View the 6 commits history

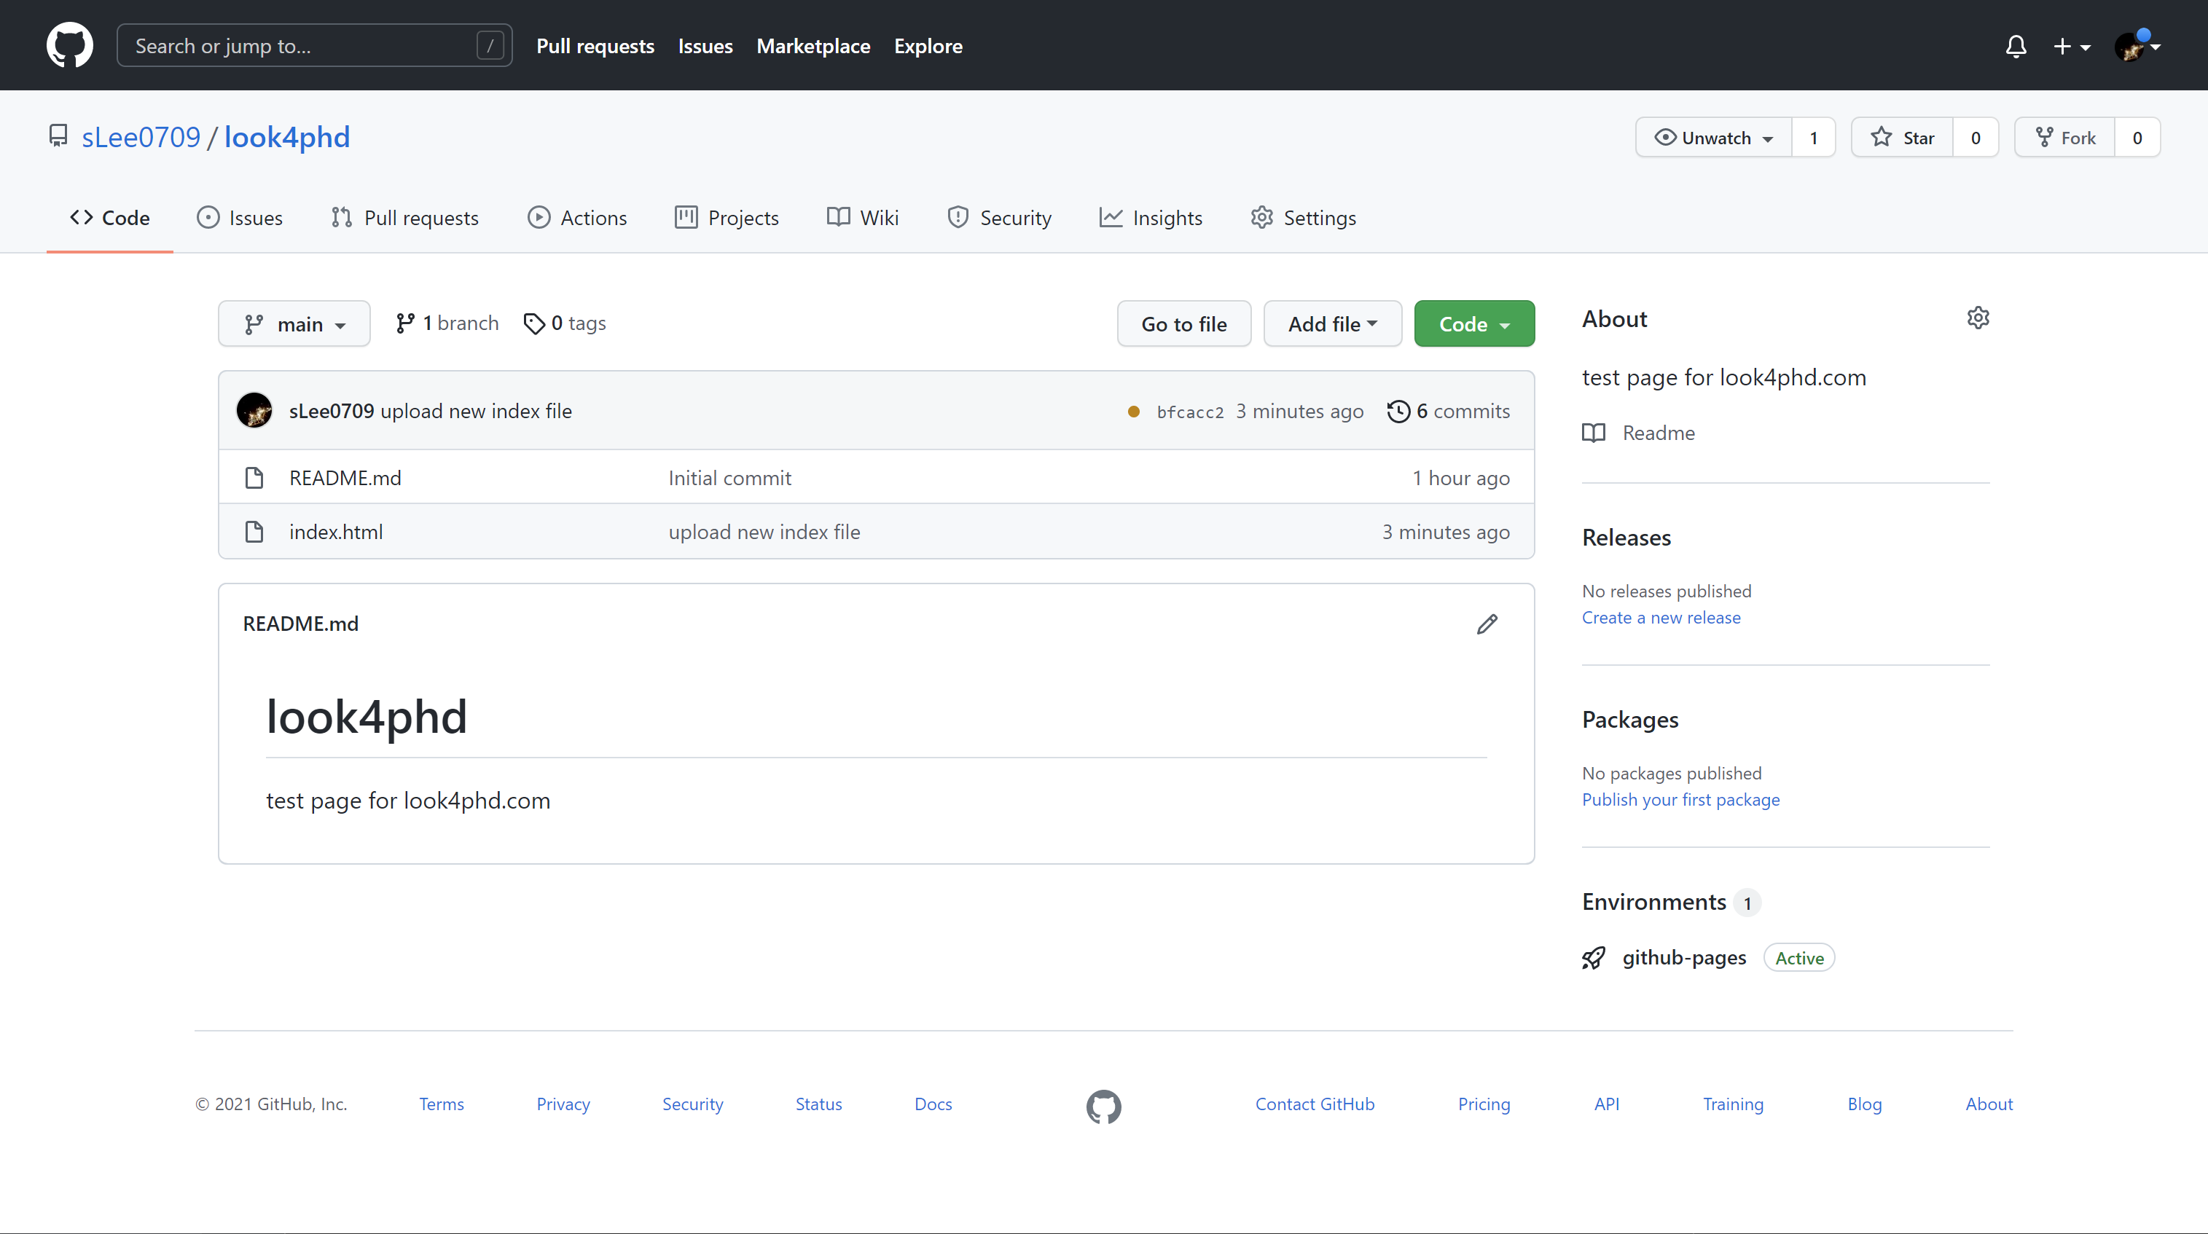click(1449, 412)
